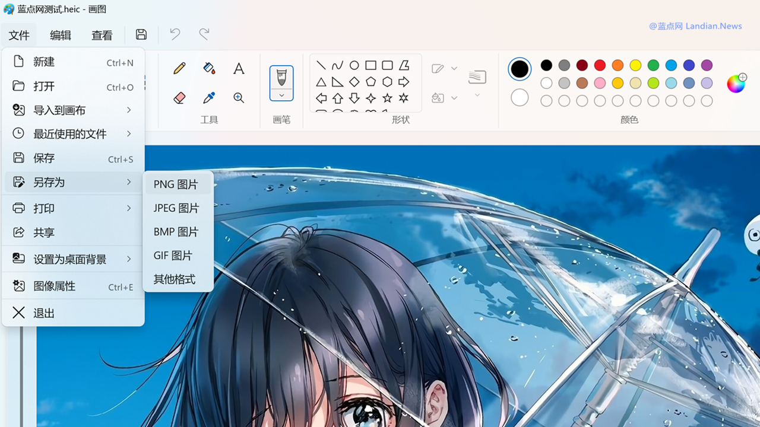Choose the up arrow shape

coord(338,98)
